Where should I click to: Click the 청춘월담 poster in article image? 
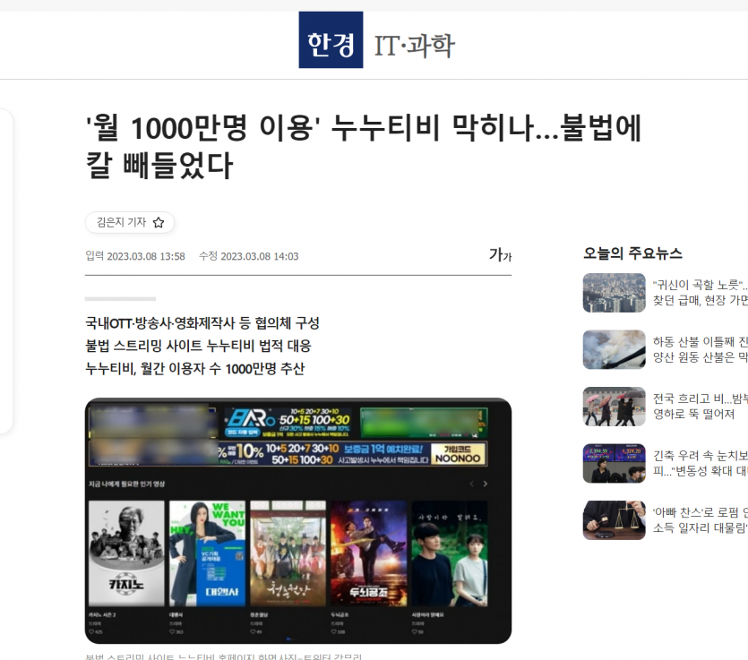(288, 553)
